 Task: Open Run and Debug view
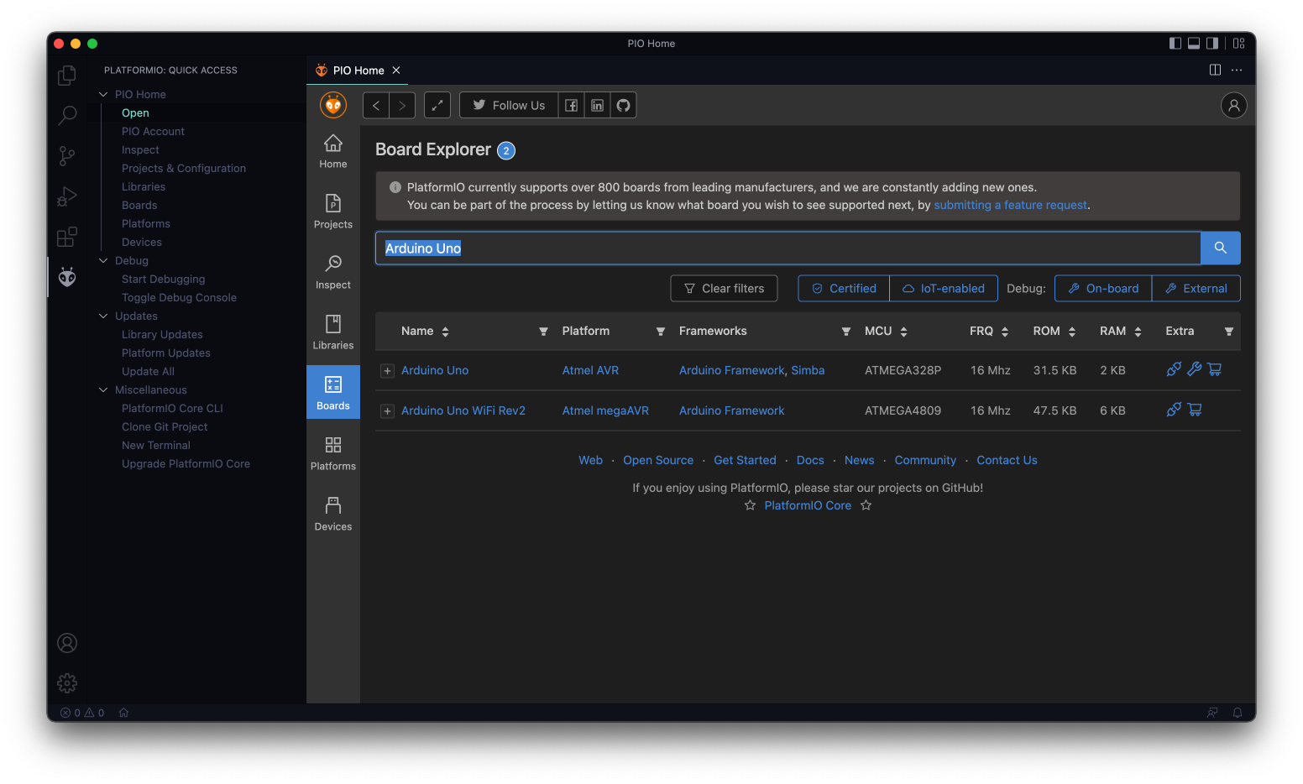67,196
